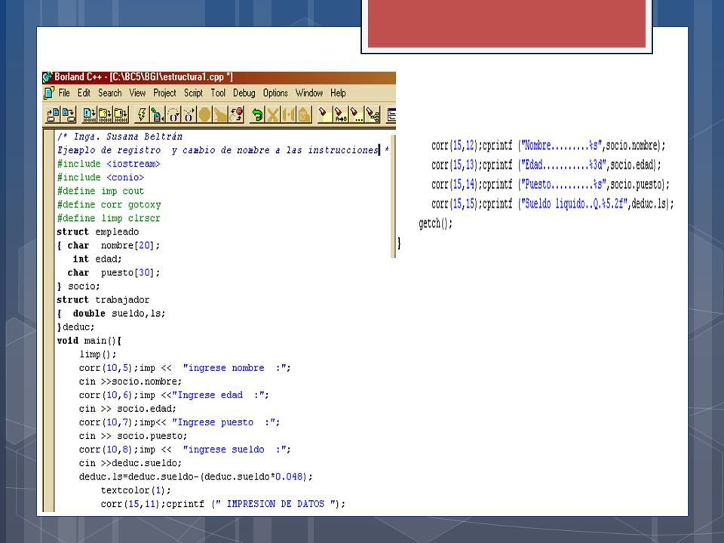Click the line 'cin >> socio.puesto;'

click(133, 436)
